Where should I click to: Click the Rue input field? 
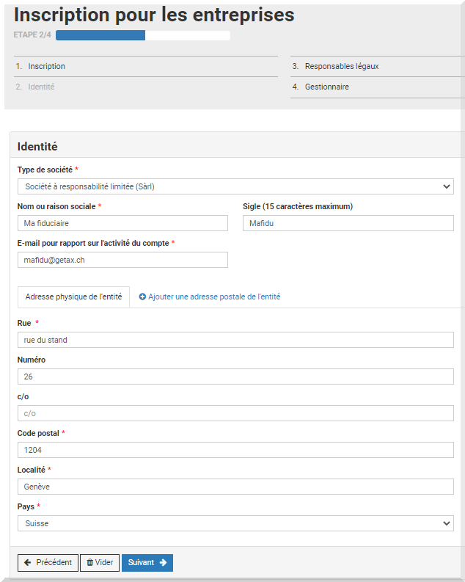235,340
